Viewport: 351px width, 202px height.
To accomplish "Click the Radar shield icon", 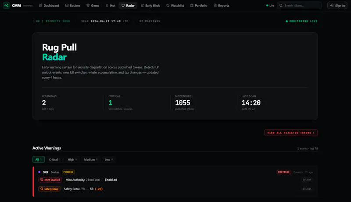I will 123,5.
